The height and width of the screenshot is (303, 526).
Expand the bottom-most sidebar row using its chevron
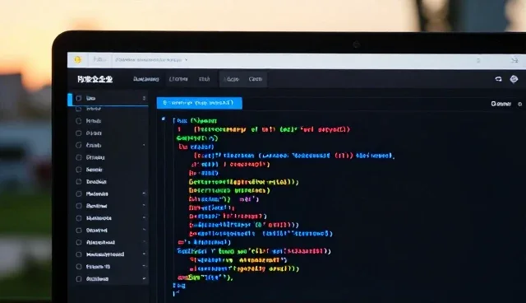[x=145, y=278]
